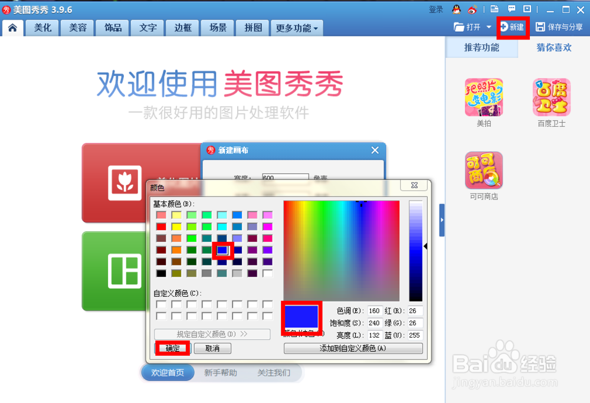Viewport: 590px width, 403px height.
Task: Open the feedback chat bubble icon
Action: (512, 9)
